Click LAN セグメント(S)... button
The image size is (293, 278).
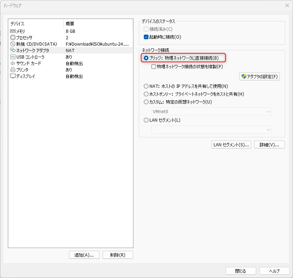(231, 145)
